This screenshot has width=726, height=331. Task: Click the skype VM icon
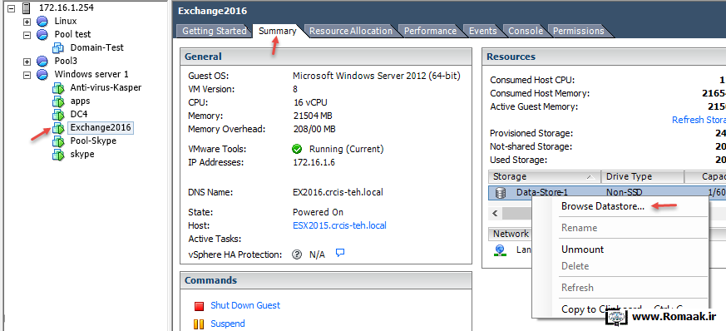(58, 155)
